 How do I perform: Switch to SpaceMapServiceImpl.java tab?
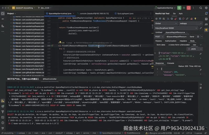pos(60,14)
